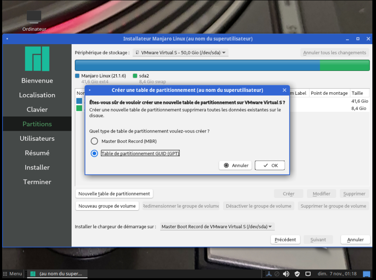Click the Taille column header

(357, 93)
